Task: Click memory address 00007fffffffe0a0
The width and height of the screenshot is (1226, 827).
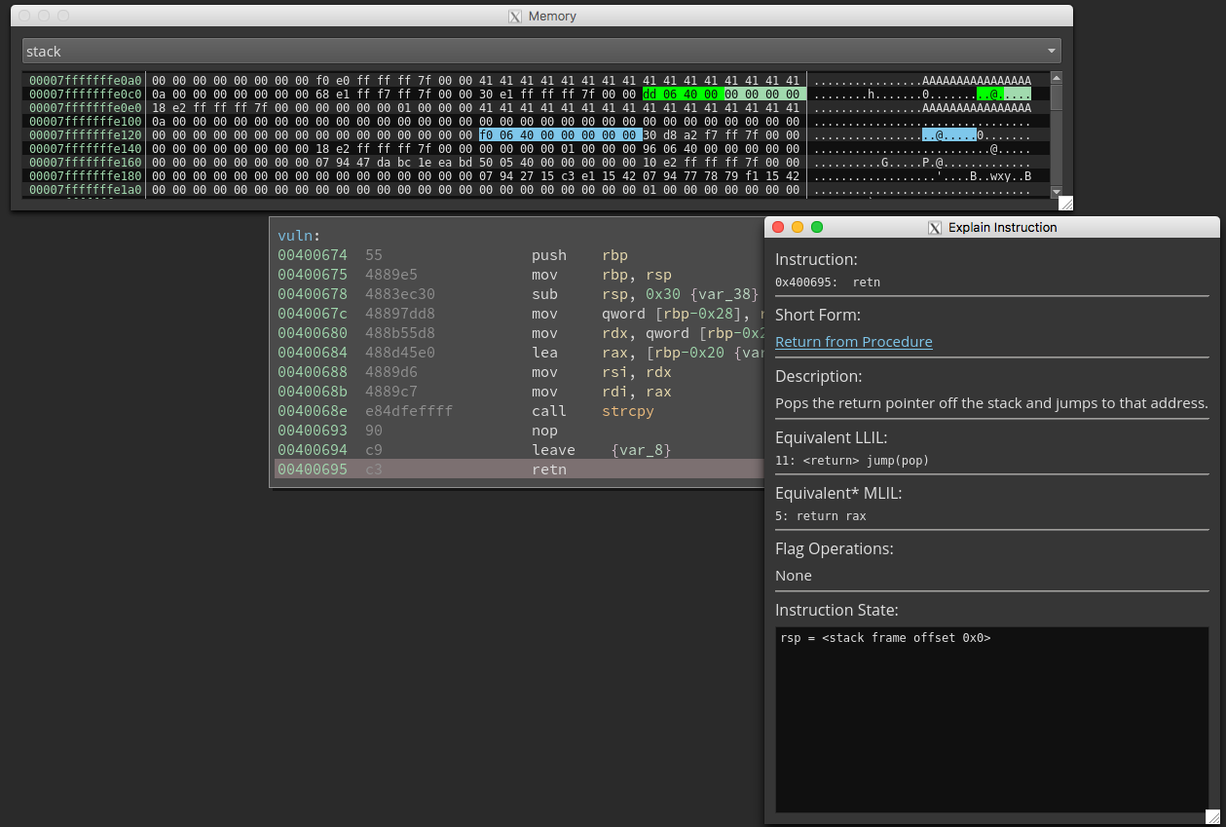Action: (x=86, y=80)
